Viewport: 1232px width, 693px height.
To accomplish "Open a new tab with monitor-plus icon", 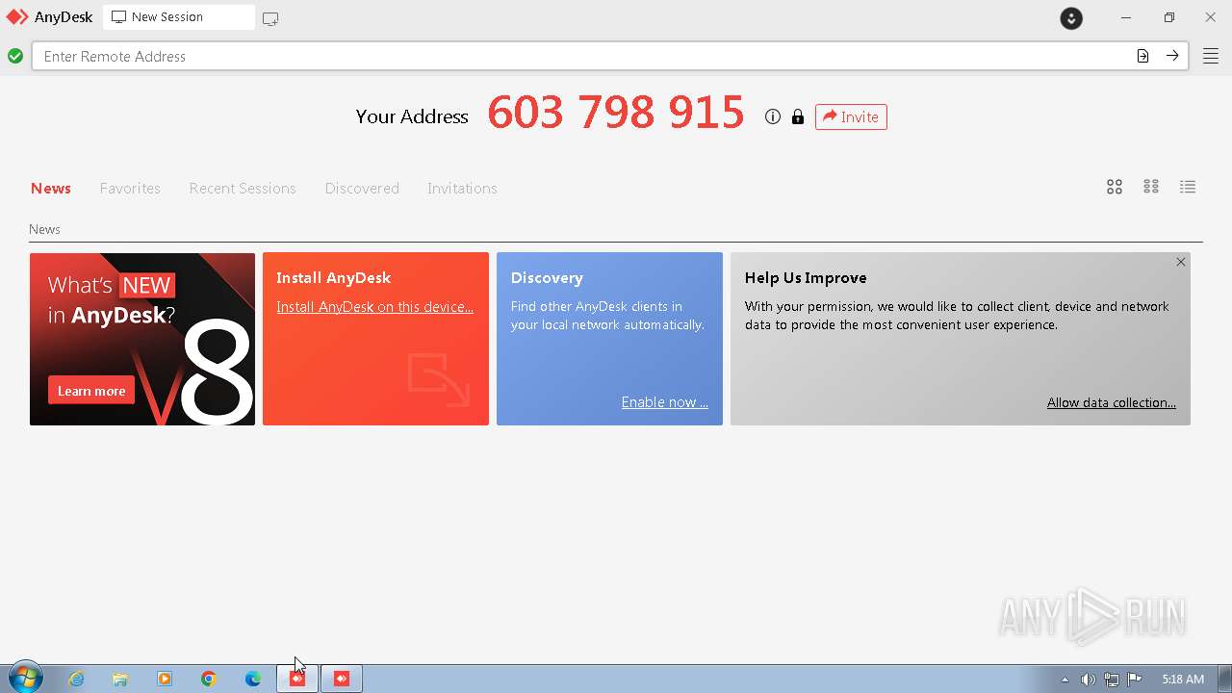I will click(x=270, y=18).
